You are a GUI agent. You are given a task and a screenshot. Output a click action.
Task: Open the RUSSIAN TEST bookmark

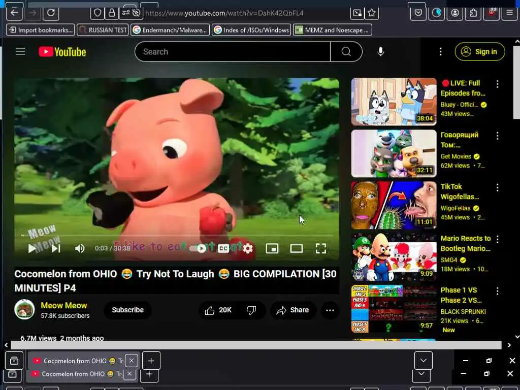point(103,30)
